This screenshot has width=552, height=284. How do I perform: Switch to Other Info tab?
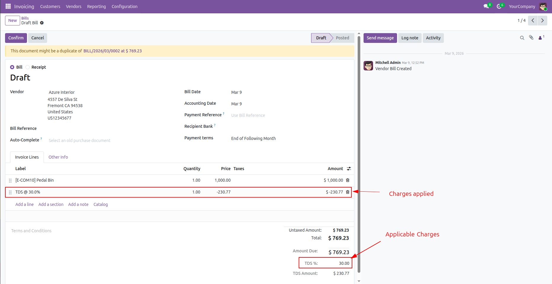click(58, 157)
